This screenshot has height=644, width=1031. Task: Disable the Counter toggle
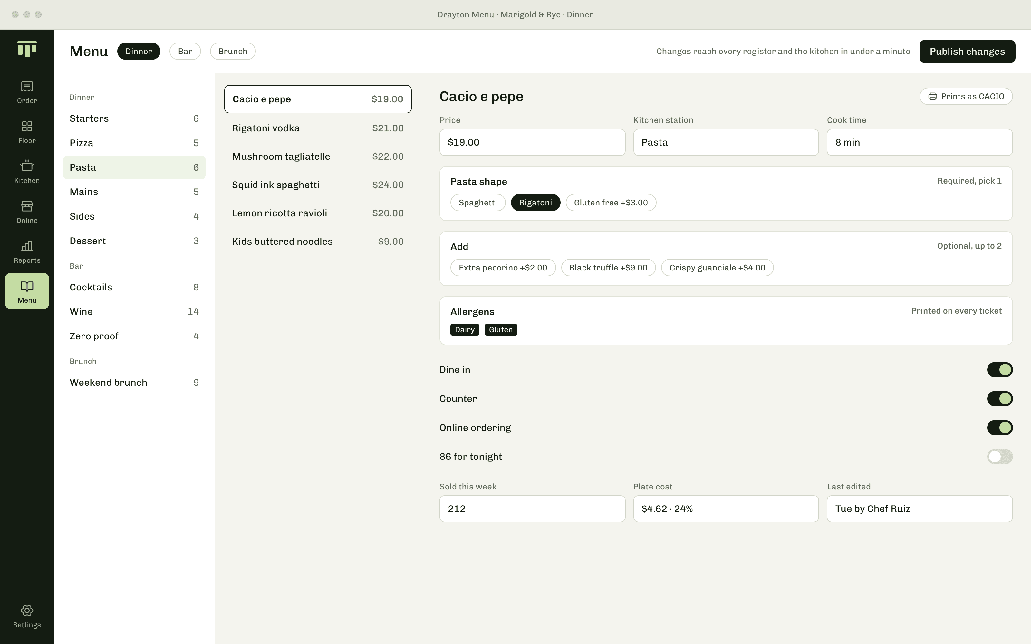pos(999,399)
